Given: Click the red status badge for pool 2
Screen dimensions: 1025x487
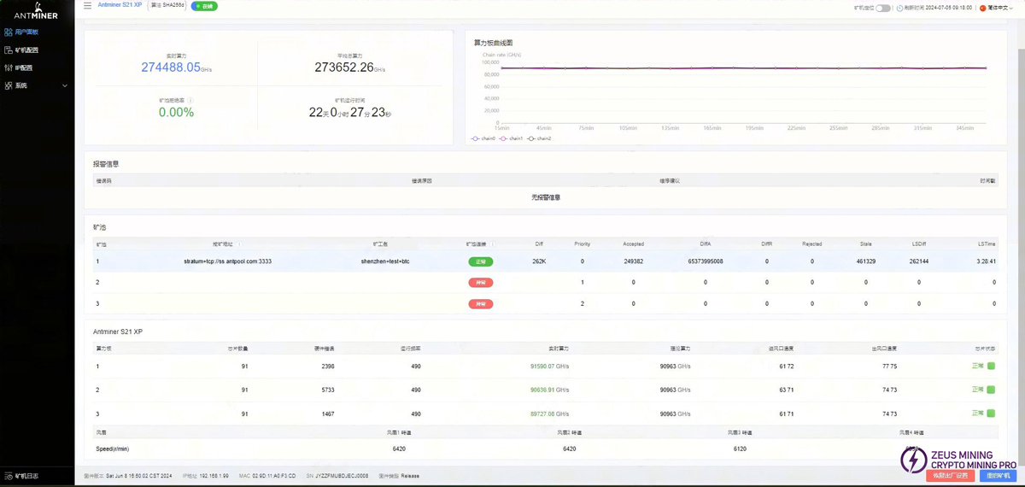Looking at the screenshot, I should pyautogui.click(x=481, y=282).
